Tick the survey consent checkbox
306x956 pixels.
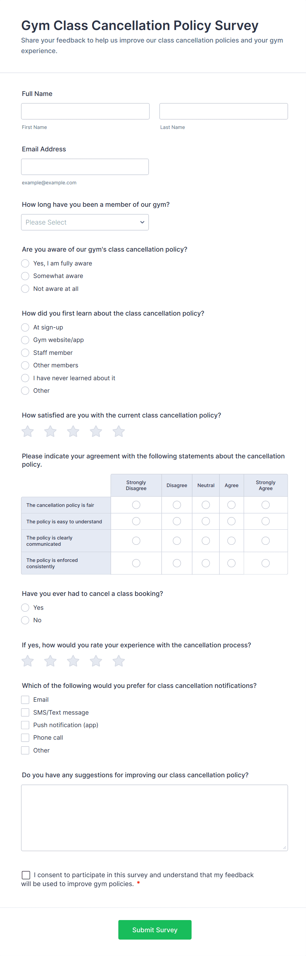tap(26, 875)
